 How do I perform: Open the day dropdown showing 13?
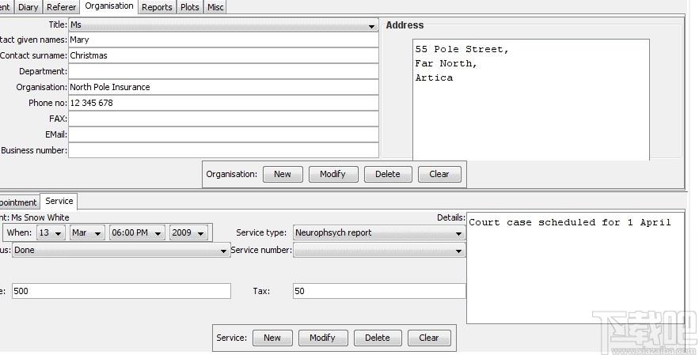pyautogui.click(x=51, y=232)
